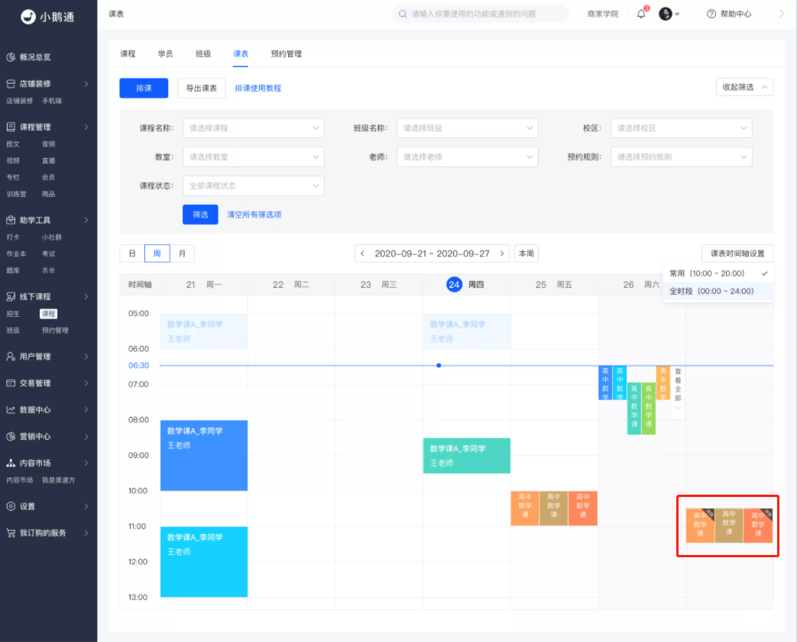Click the 营销中心 pie icon

[10, 437]
